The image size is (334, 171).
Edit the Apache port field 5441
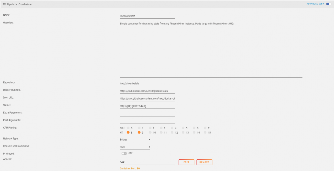click(147, 162)
